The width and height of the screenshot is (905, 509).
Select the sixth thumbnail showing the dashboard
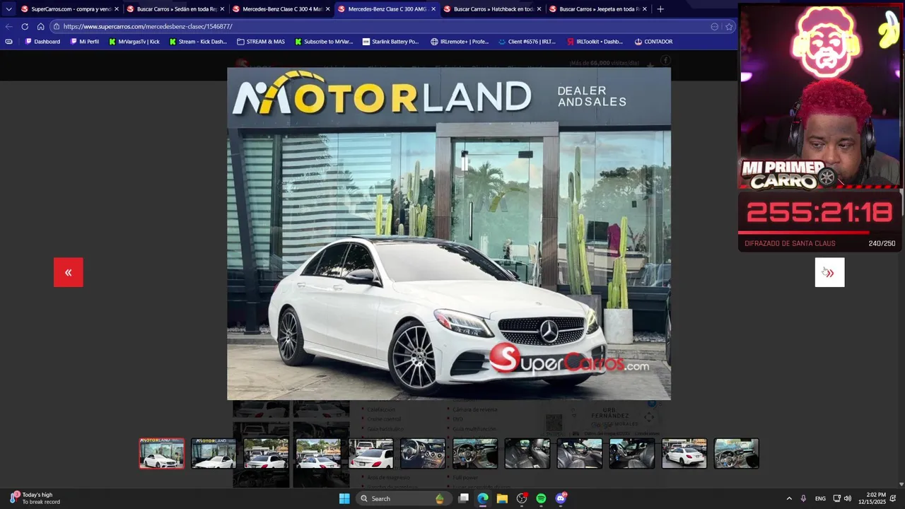[423, 453]
